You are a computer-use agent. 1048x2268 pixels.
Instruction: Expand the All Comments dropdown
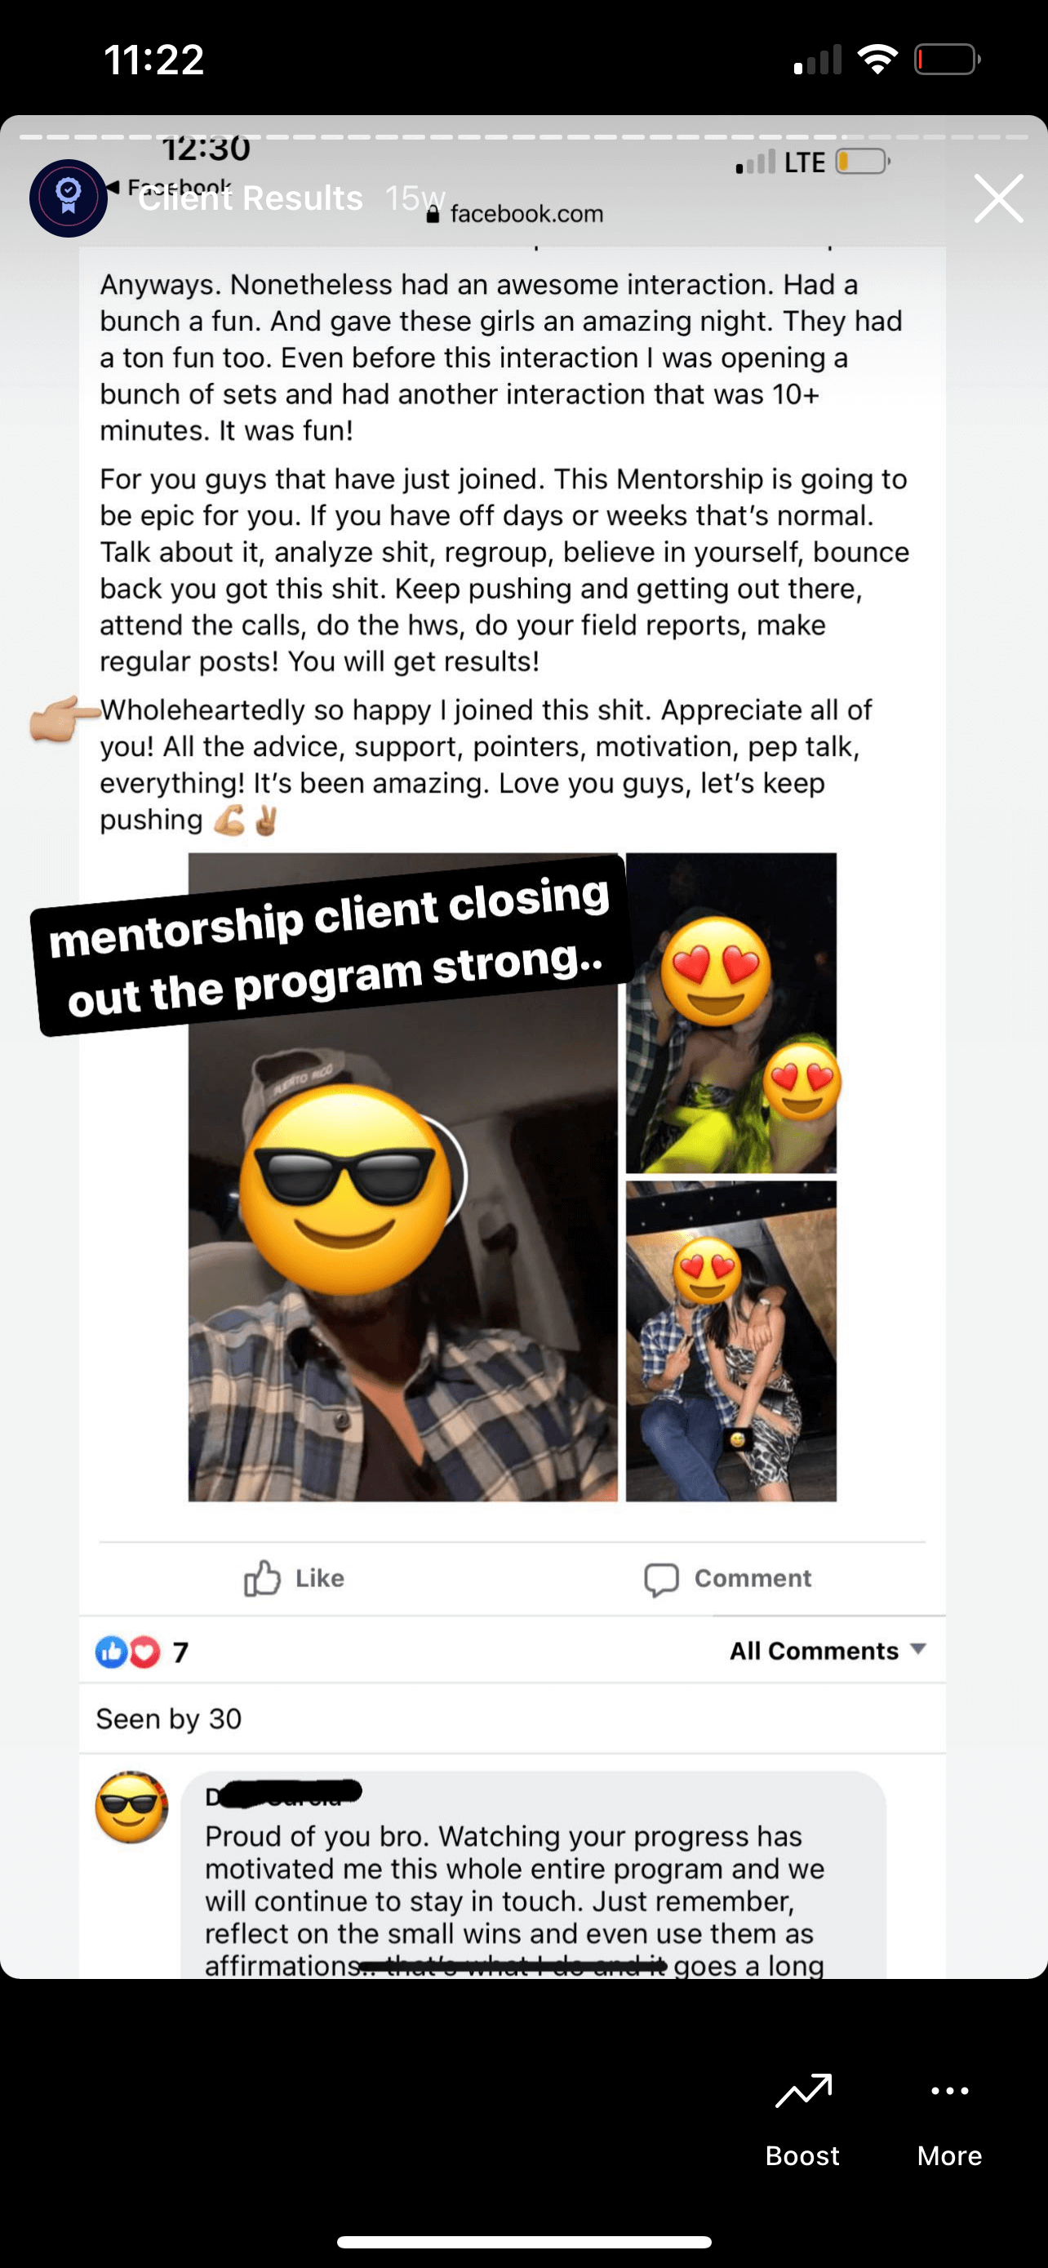click(828, 1651)
